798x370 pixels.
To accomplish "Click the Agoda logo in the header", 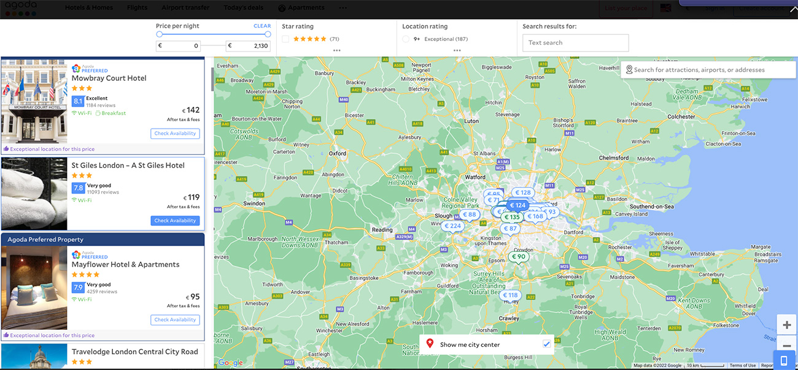I will pyautogui.click(x=21, y=8).
